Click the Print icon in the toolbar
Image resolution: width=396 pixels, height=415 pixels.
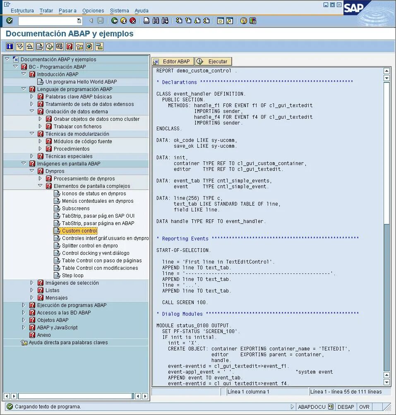point(146,21)
